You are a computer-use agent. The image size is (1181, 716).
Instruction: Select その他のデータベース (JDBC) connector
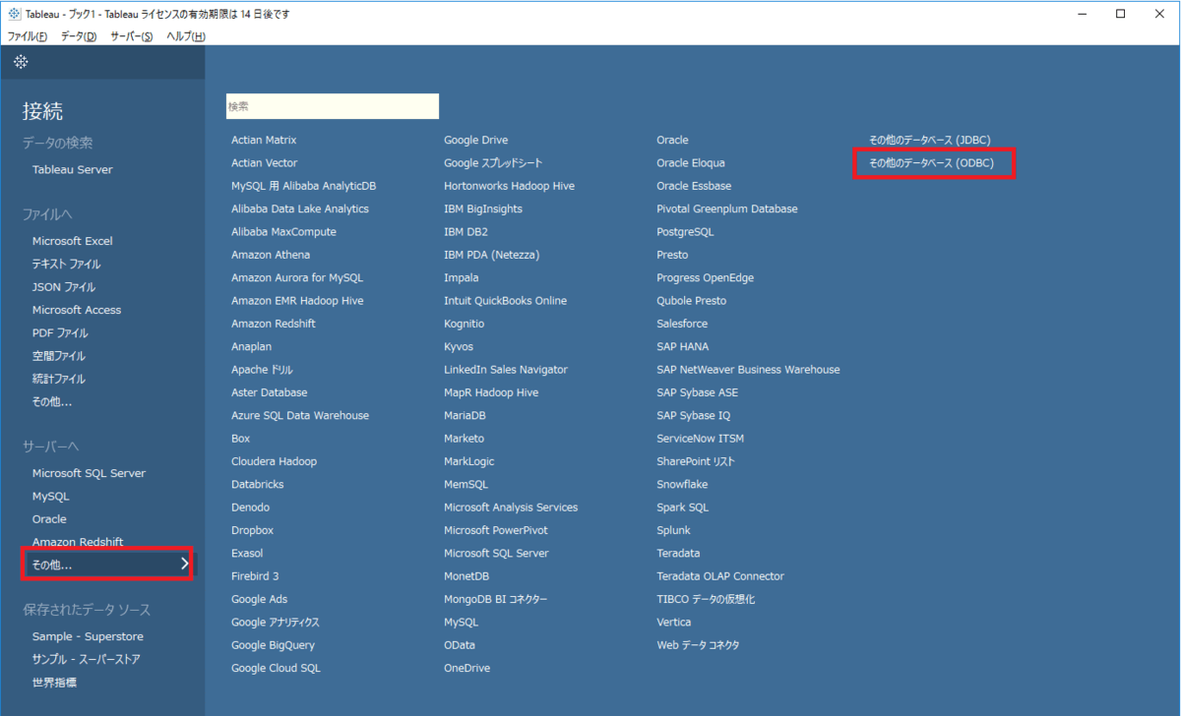(x=930, y=140)
